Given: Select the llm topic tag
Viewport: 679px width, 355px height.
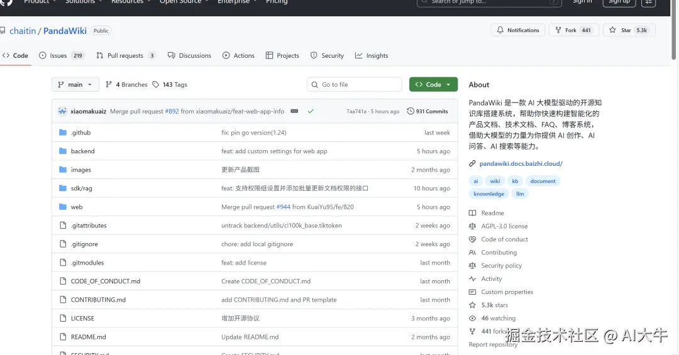Looking at the screenshot, I should tap(520, 194).
